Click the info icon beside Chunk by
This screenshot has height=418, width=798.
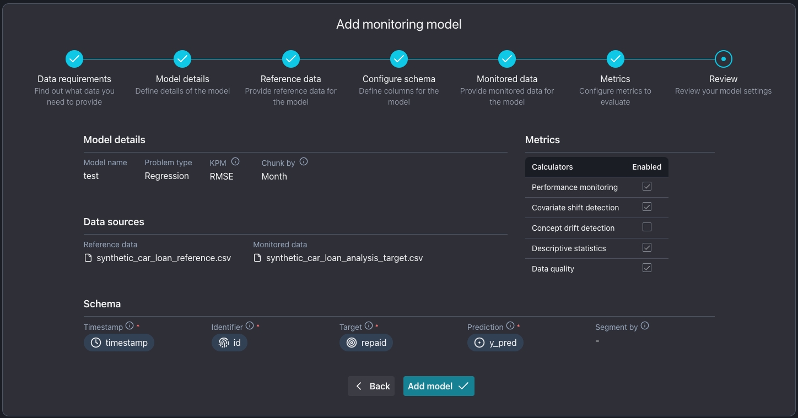pyautogui.click(x=304, y=162)
